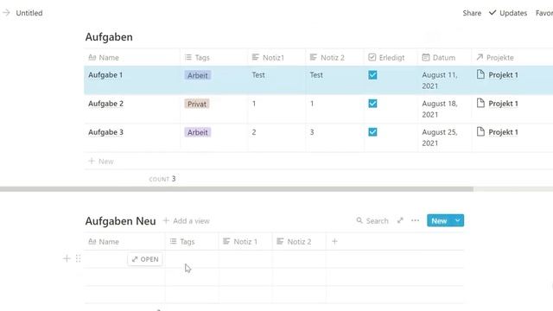Image resolution: width=553 pixels, height=311 pixels.
Task: Click the page icon in Aufgabe 1 row
Action: click(x=480, y=74)
